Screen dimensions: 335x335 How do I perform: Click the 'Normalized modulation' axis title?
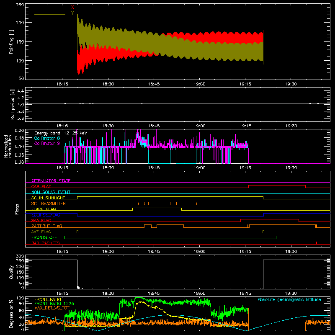8,146
